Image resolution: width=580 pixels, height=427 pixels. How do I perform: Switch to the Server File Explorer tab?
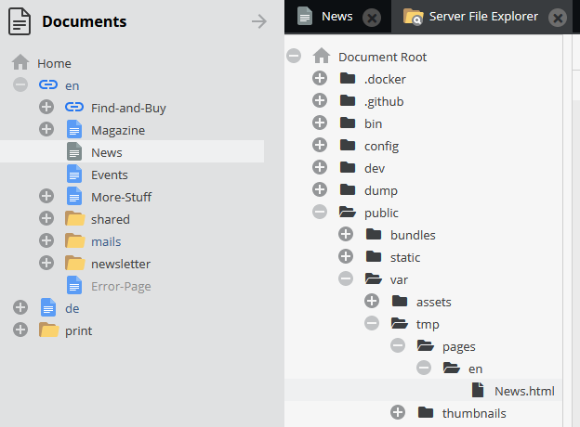[x=482, y=17]
